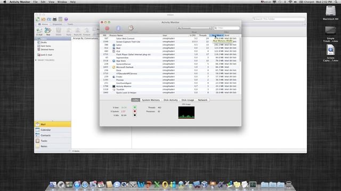Switch to Tasks view in Outlook

click(53, 141)
